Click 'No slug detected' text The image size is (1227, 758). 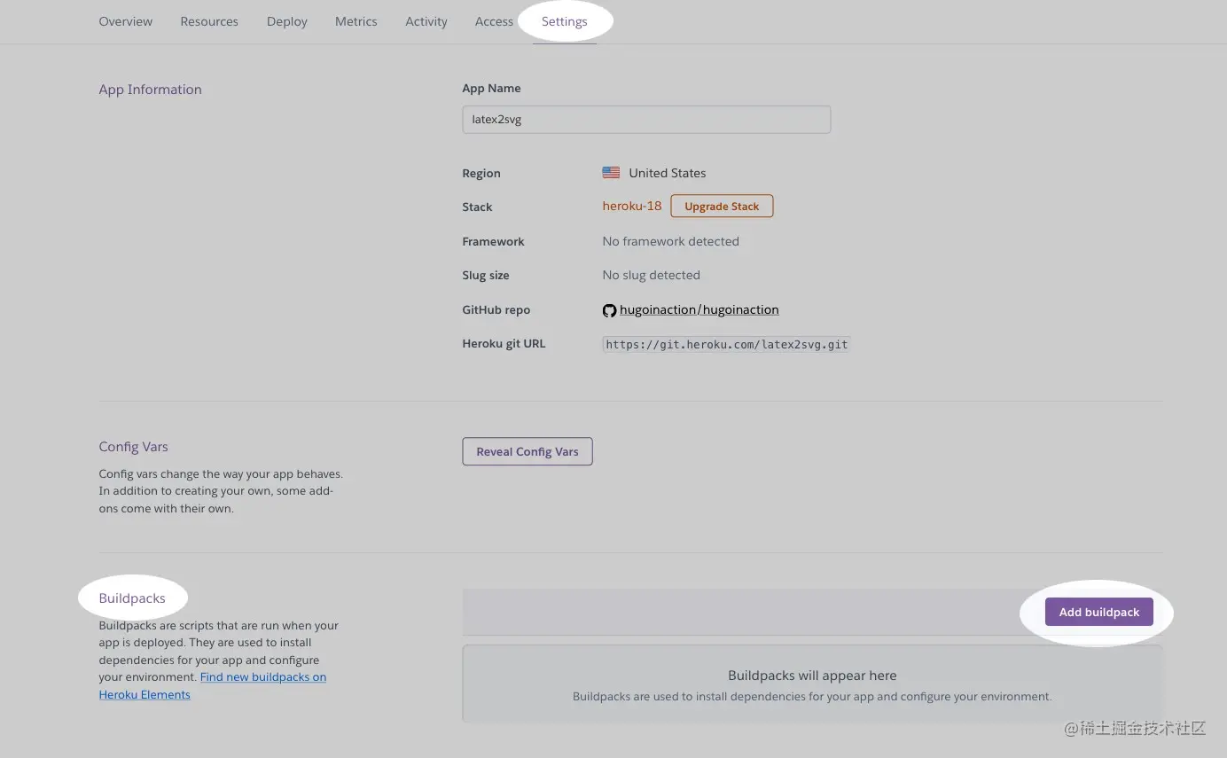652,275
